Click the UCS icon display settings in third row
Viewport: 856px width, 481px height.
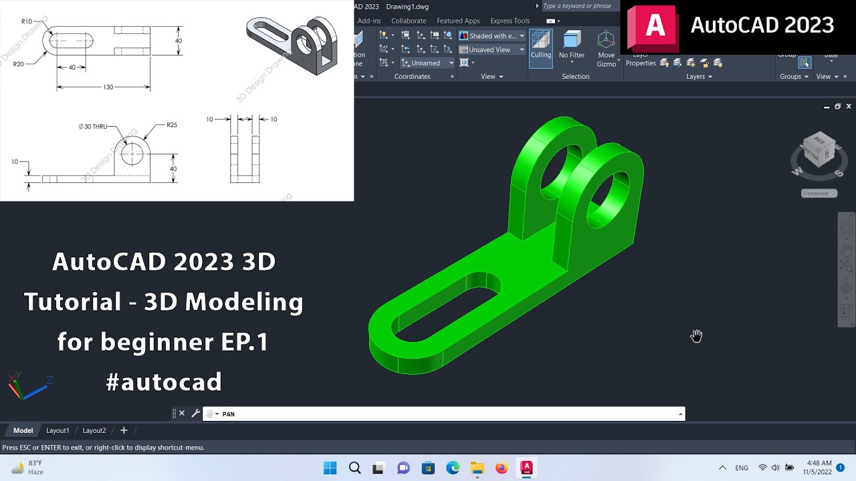[384, 63]
